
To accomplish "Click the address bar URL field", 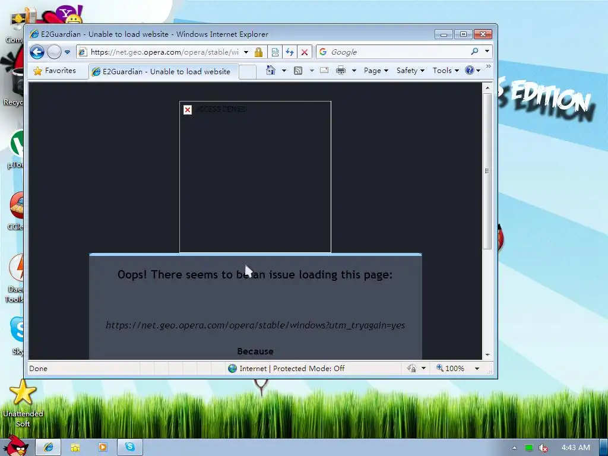I will click(164, 52).
